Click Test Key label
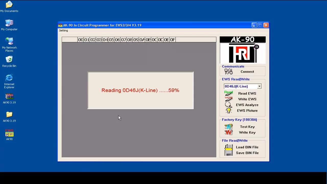This screenshot has height=184, width=327. pyautogui.click(x=247, y=127)
